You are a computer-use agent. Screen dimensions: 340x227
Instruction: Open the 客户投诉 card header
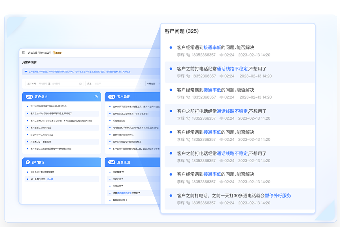(38, 162)
